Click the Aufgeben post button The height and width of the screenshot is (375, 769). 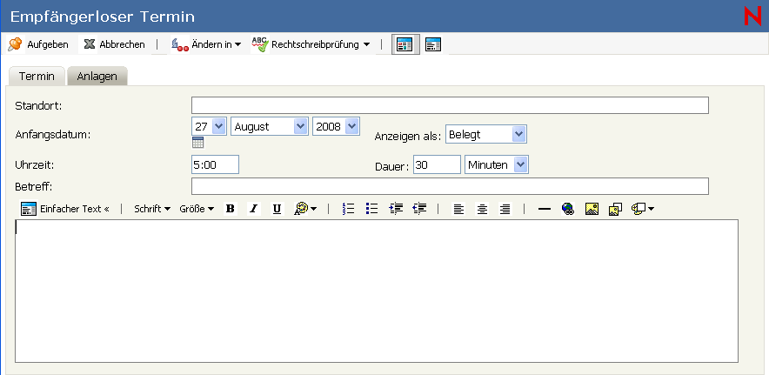coord(38,44)
